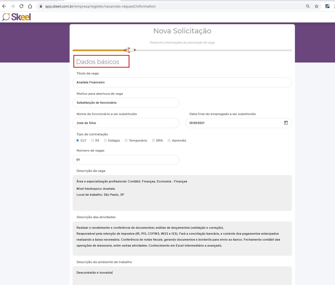Click the URL in the address bar

pyautogui.click(x=100, y=6)
